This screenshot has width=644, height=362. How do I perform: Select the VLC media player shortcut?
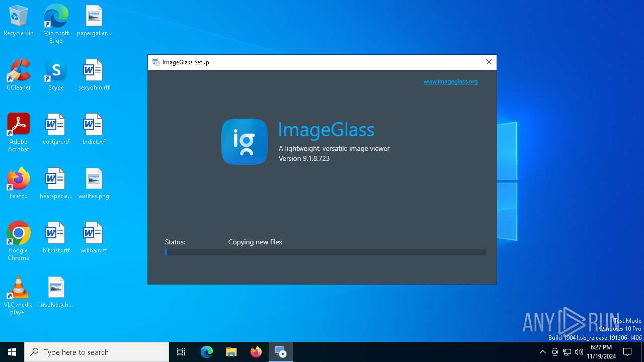pyautogui.click(x=19, y=296)
